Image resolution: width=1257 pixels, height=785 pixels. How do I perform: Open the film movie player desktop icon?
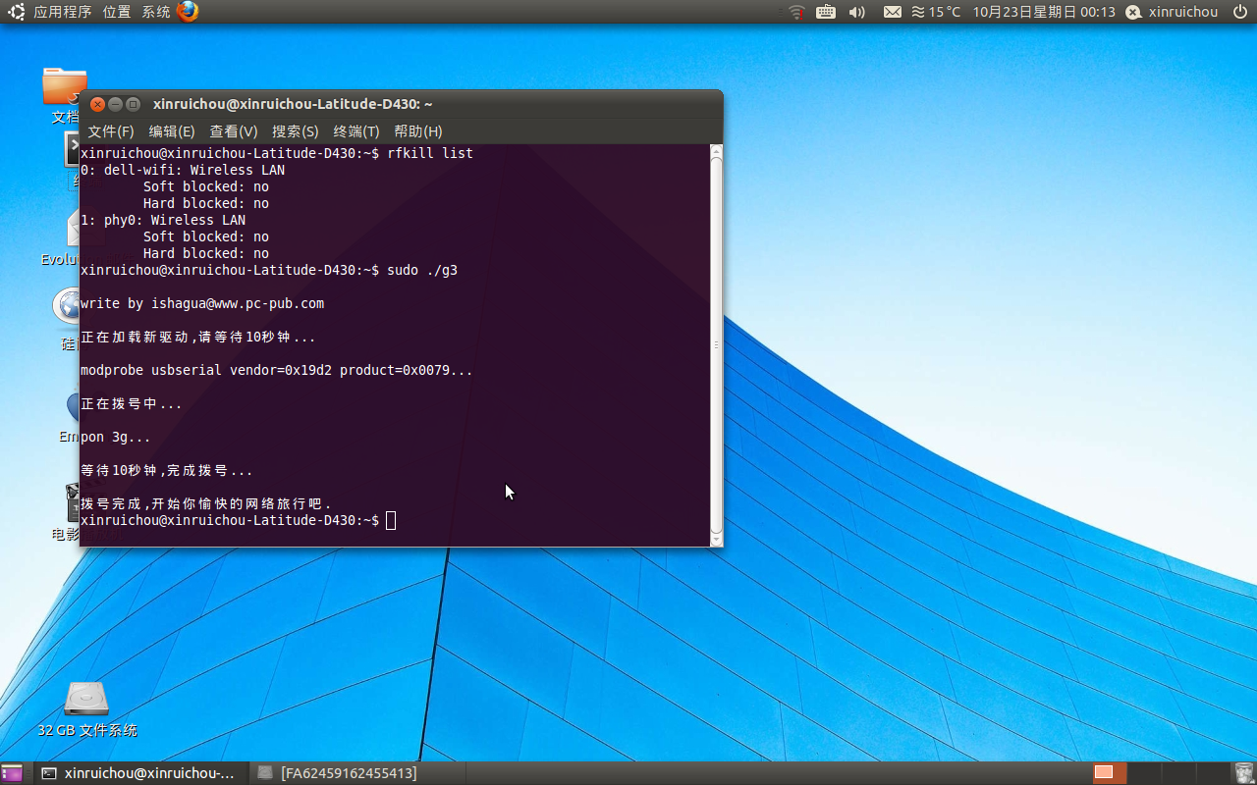click(x=73, y=502)
